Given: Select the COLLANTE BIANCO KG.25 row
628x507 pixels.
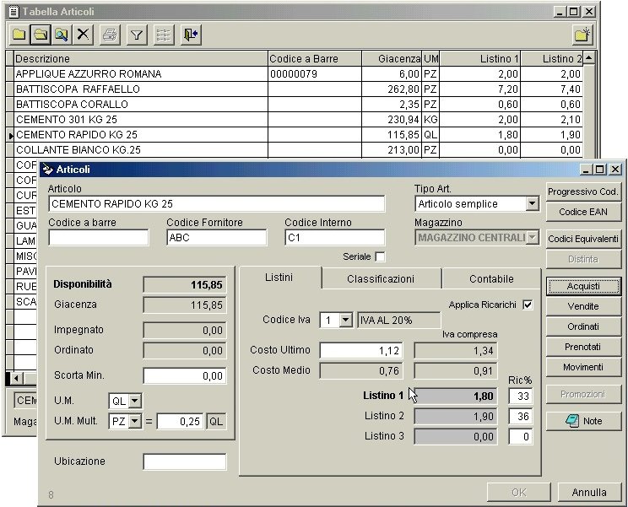Looking at the screenshot, I should pos(298,149).
